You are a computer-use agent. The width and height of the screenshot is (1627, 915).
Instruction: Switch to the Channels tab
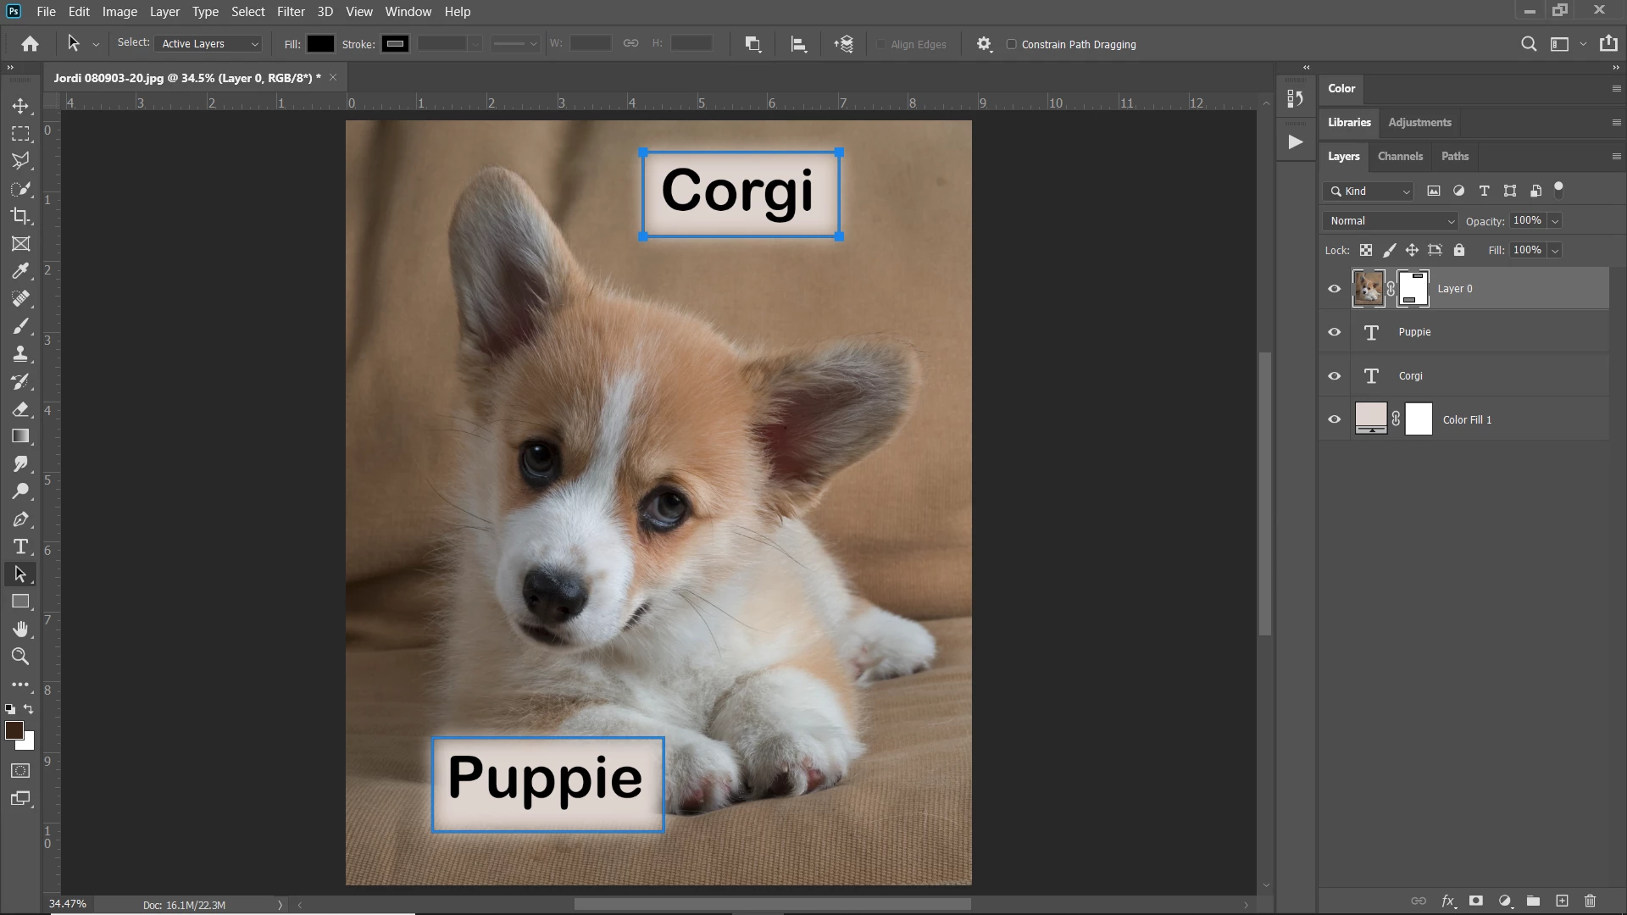tap(1400, 156)
